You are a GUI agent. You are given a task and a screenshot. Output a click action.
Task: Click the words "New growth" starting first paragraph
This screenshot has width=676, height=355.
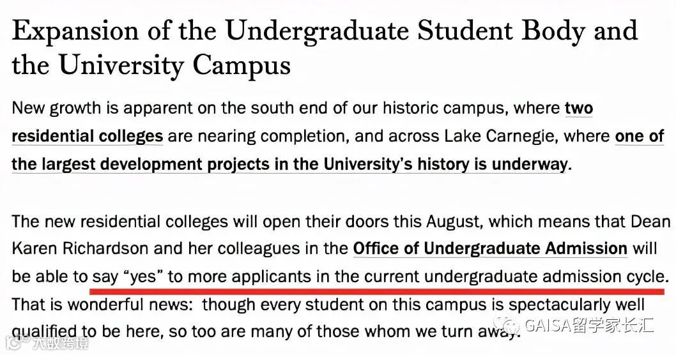click(57, 108)
